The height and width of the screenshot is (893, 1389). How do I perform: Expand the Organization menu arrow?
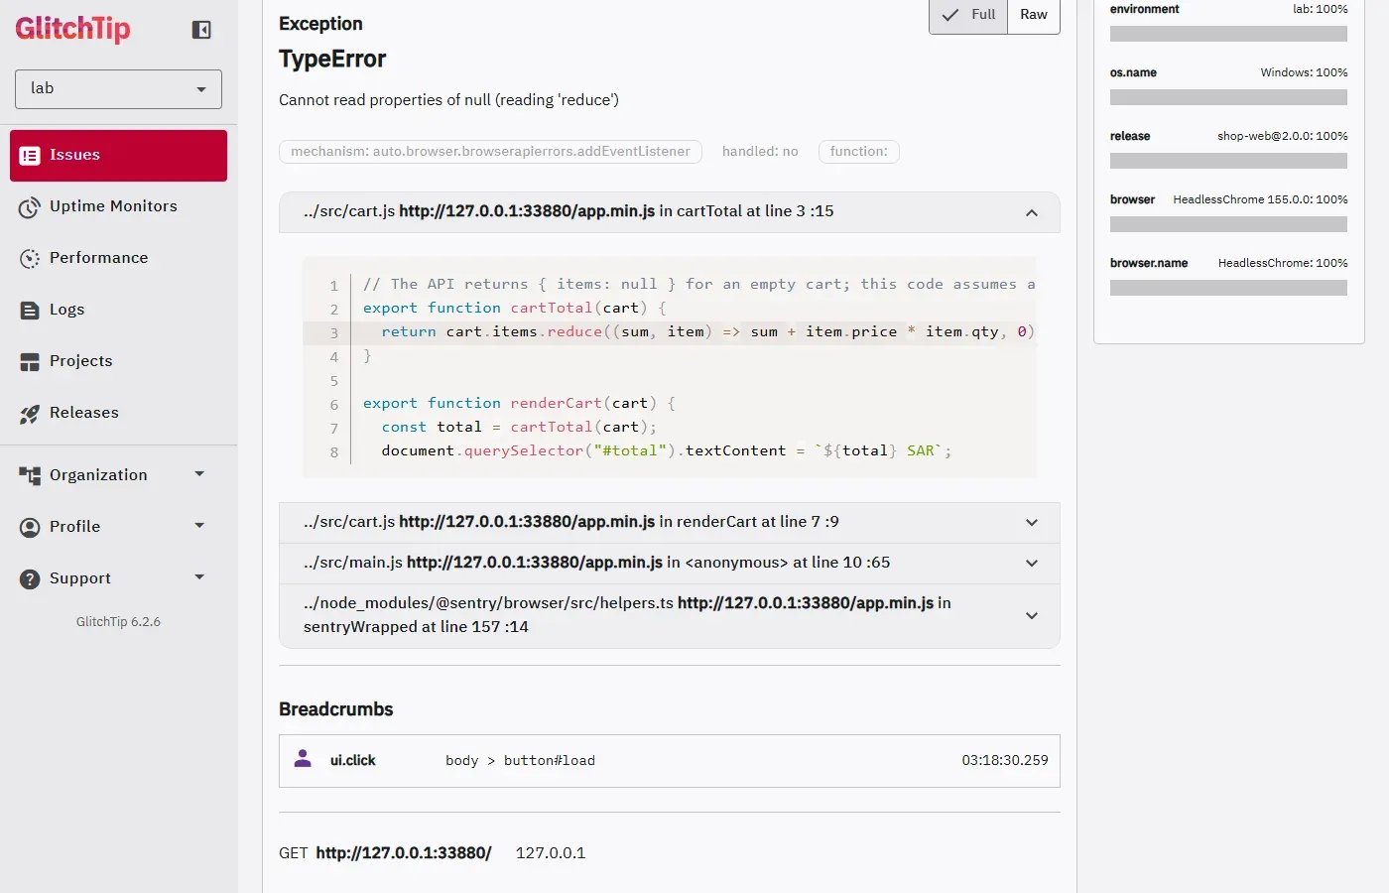199,474
